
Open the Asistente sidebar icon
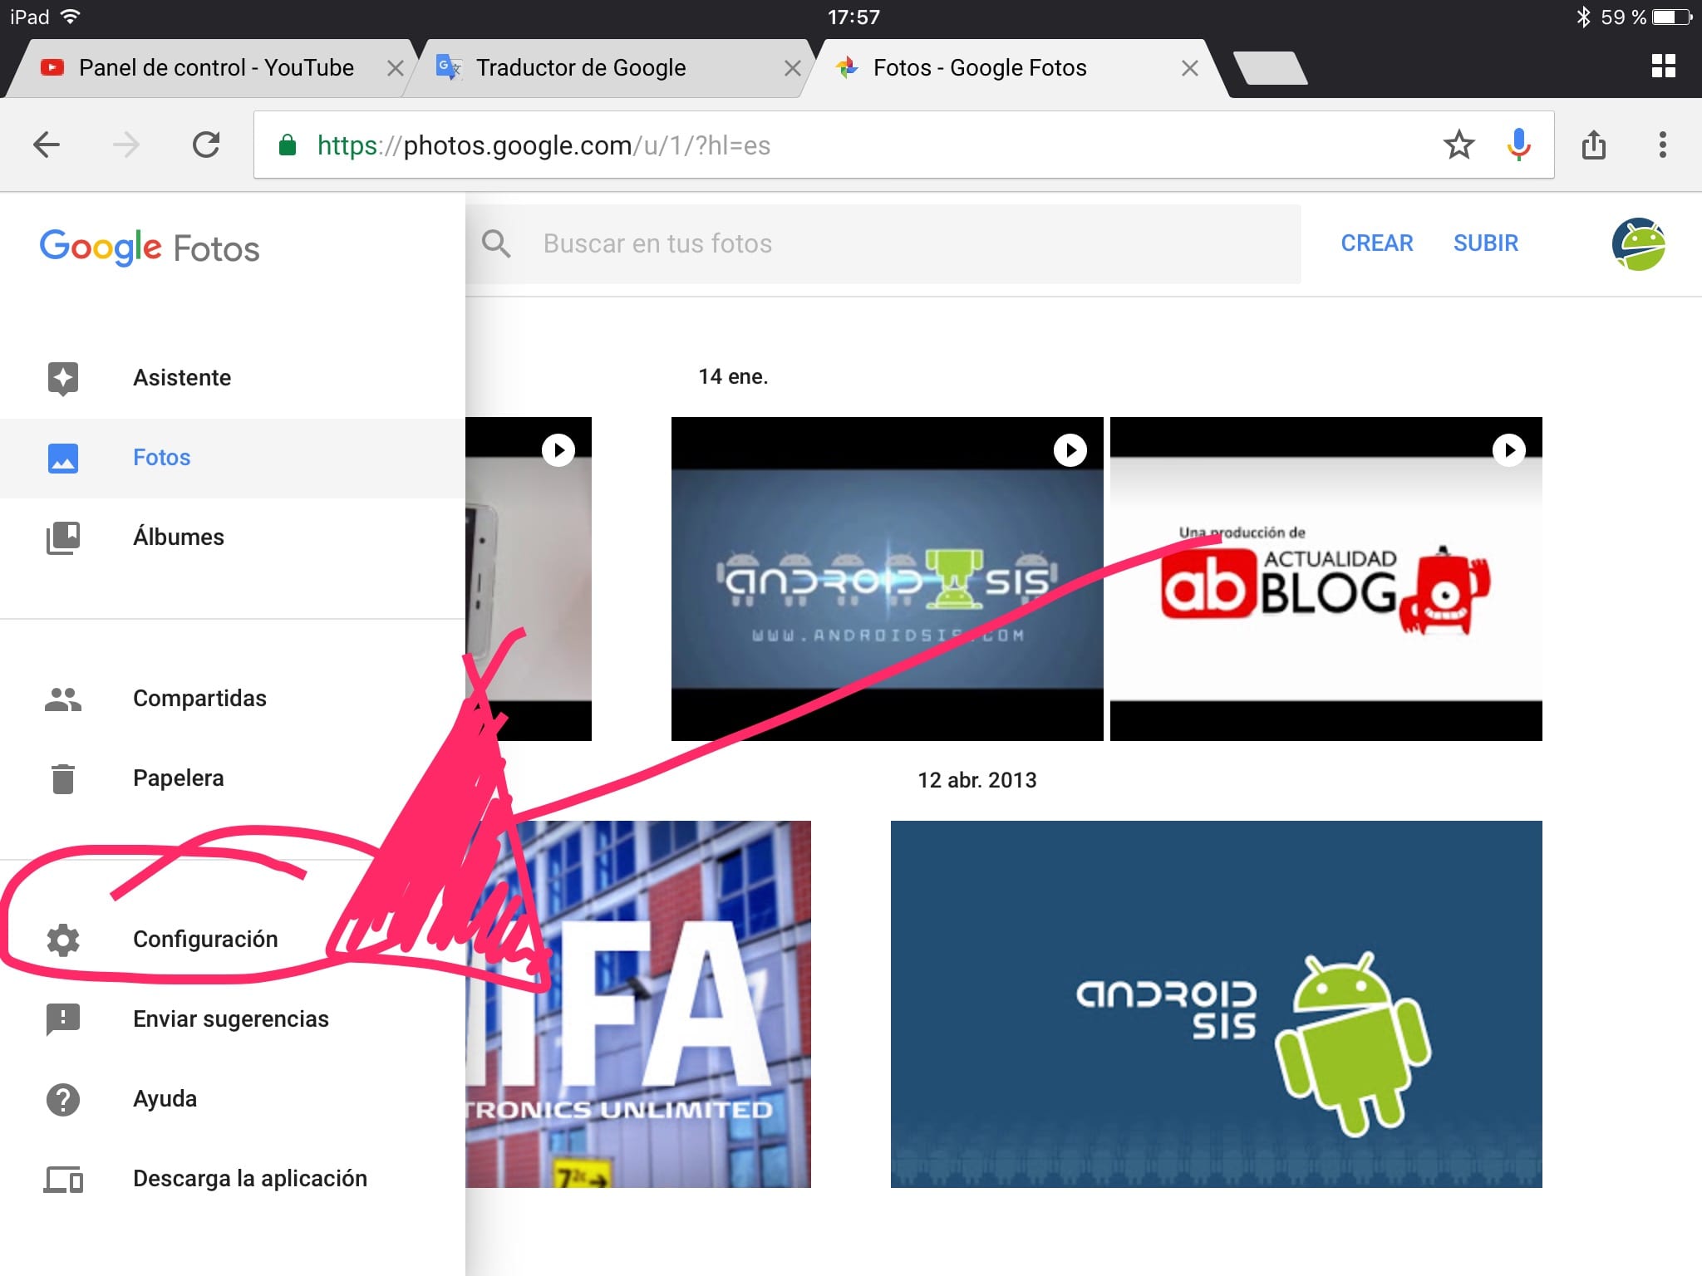[63, 378]
